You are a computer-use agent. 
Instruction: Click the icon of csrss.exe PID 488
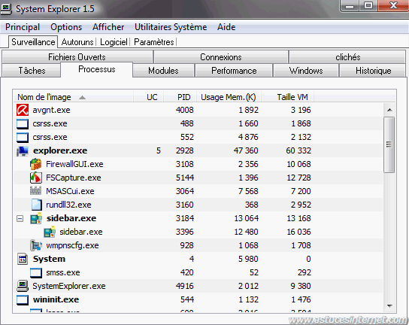tap(23, 123)
